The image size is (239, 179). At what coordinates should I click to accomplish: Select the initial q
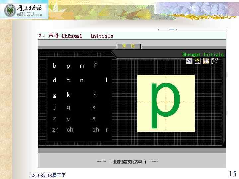(x=68, y=108)
